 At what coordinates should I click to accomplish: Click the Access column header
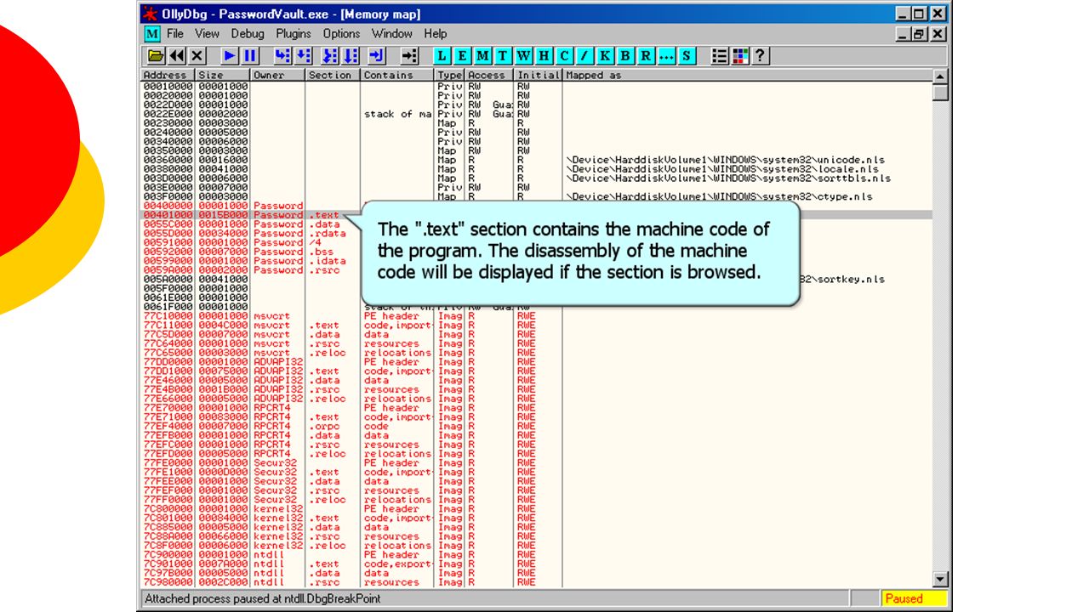[489, 75]
